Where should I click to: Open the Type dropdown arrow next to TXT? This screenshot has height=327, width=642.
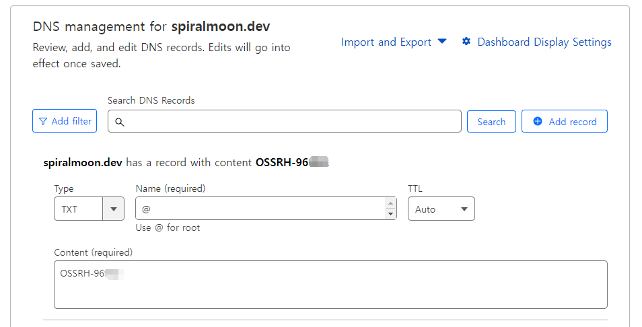tap(114, 209)
